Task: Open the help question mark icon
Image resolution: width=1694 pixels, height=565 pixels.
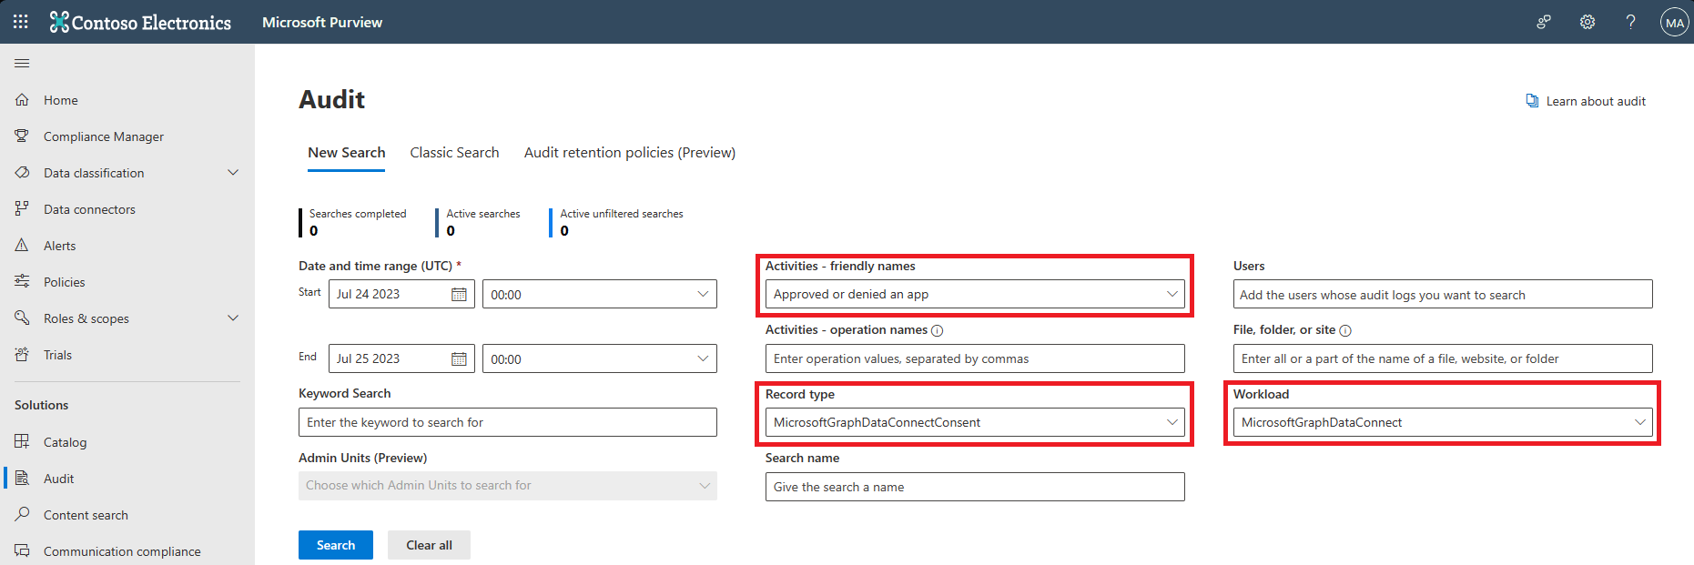Action: 1630,22
